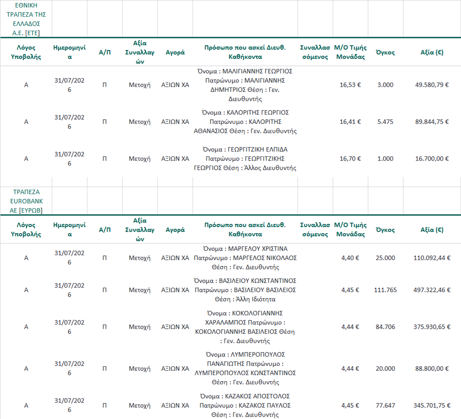461x419 pixels.
Task: Select the ΚΑΖΑΚΟΣ ΑΠΟΣΤΟΛΟΣ person cell
Action: click(x=245, y=406)
